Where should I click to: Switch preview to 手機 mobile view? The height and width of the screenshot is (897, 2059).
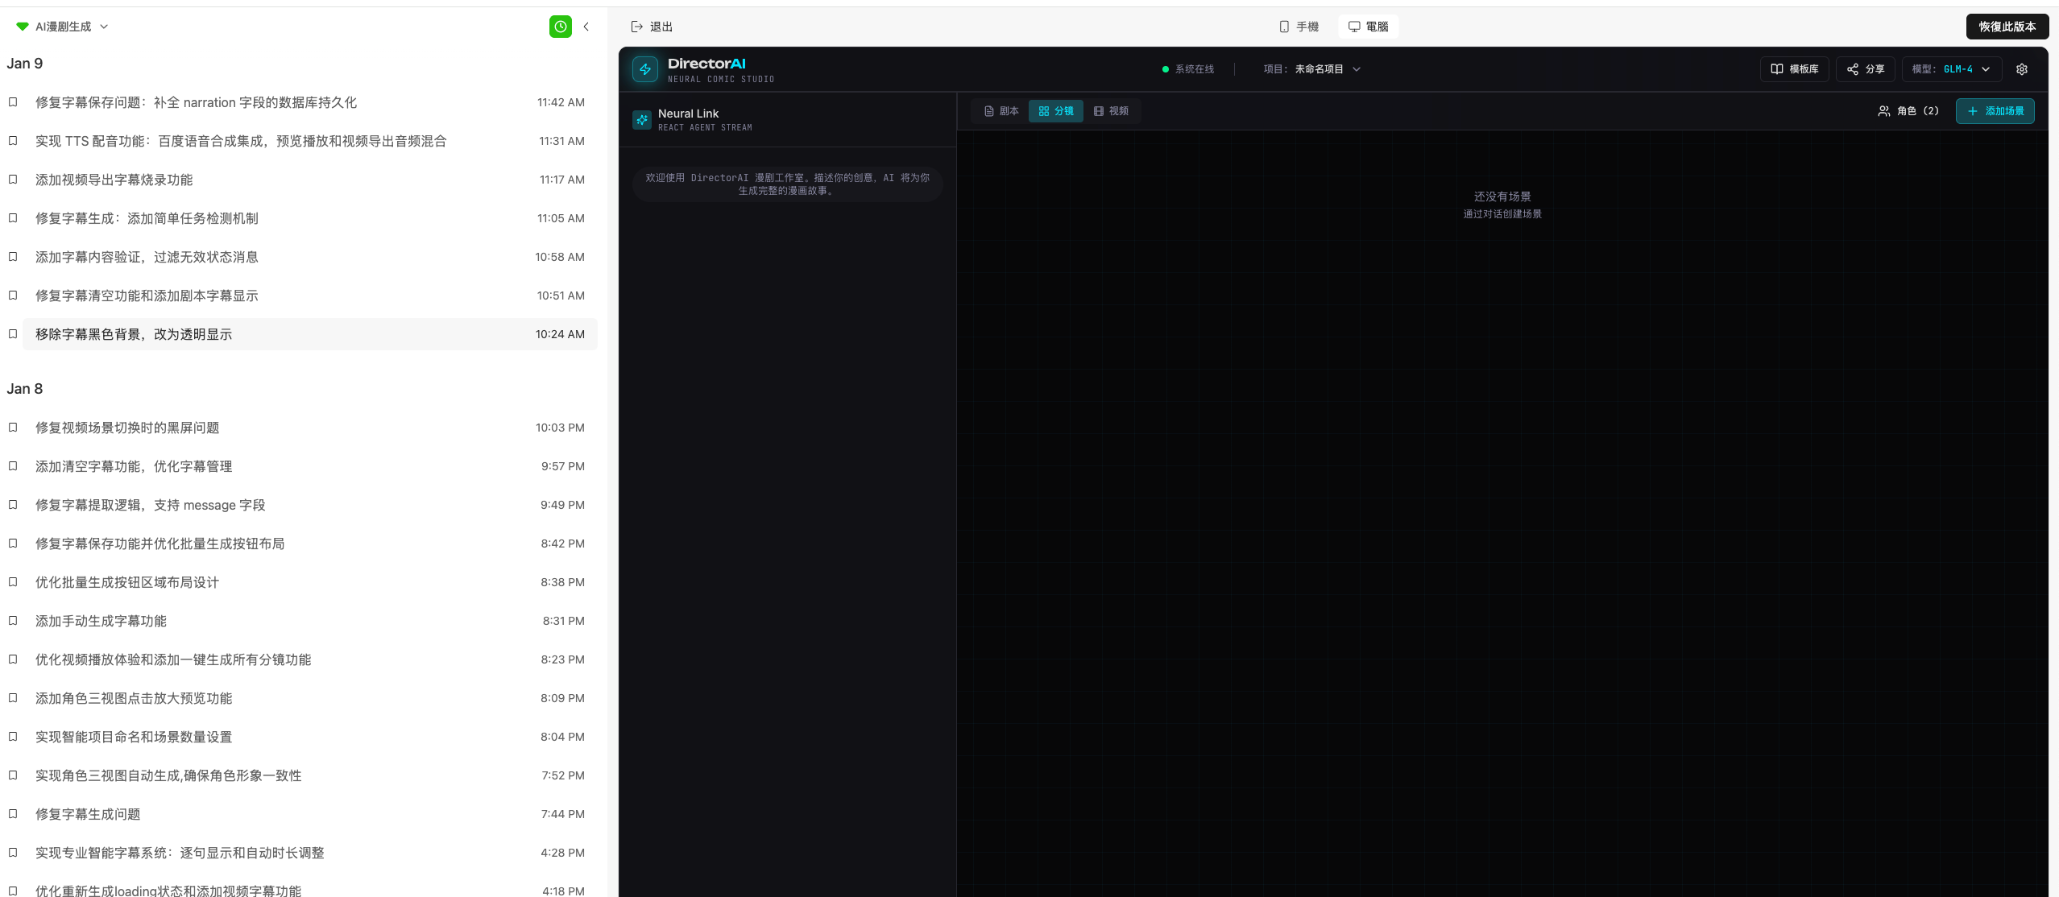1299,27
